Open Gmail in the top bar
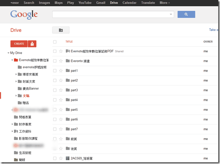The height and width of the screenshot is (164, 220). click(x=101, y=3)
